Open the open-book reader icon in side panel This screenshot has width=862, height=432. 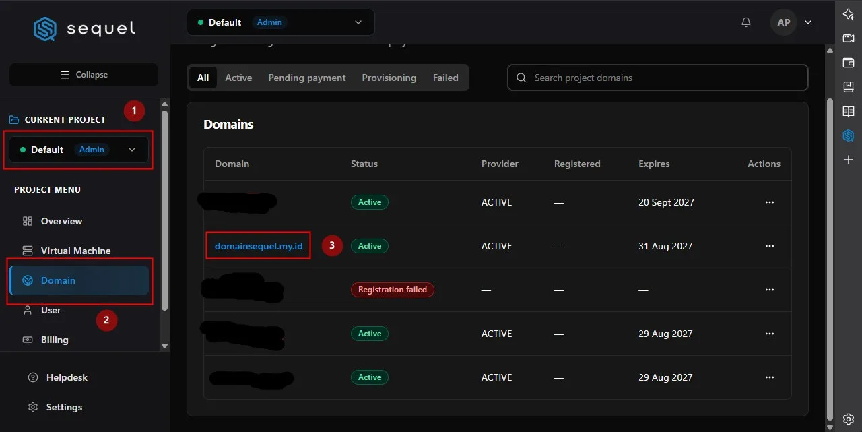pos(849,111)
